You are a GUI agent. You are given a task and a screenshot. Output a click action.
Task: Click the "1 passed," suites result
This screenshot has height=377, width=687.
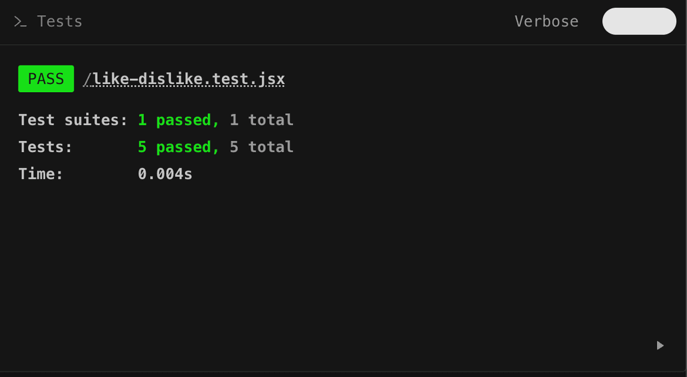tap(179, 120)
